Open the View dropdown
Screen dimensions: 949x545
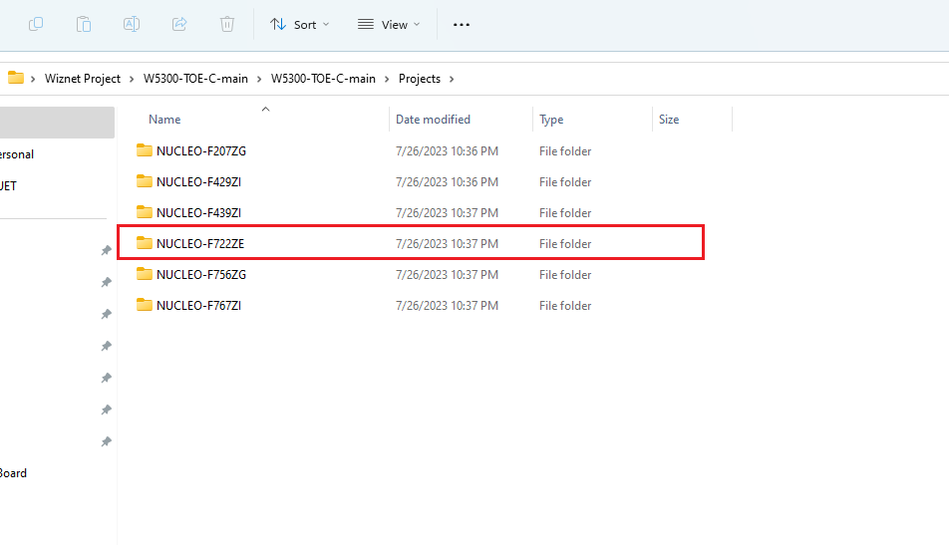point(389,25)
